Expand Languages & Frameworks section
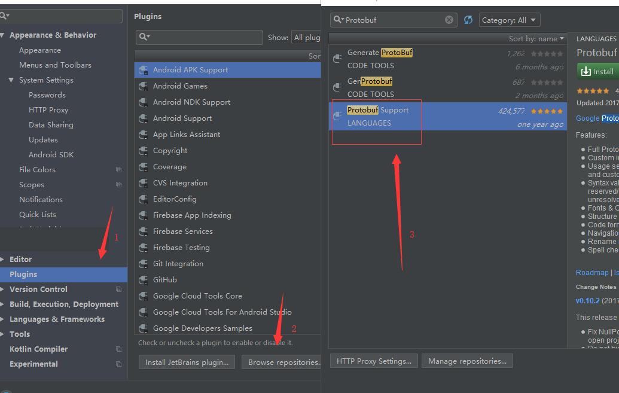619x393 pixels. point(2,319)
